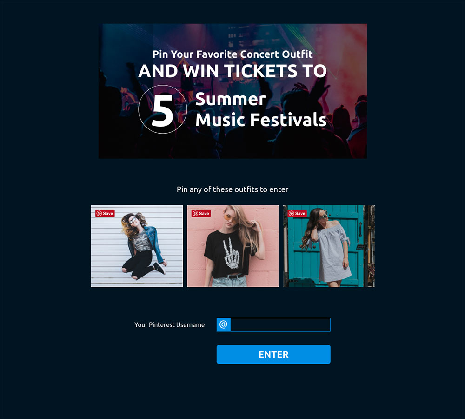Screen dimensions: 465x419
Task: Click the @ symbol beside the username field
Action: [224, 324]
